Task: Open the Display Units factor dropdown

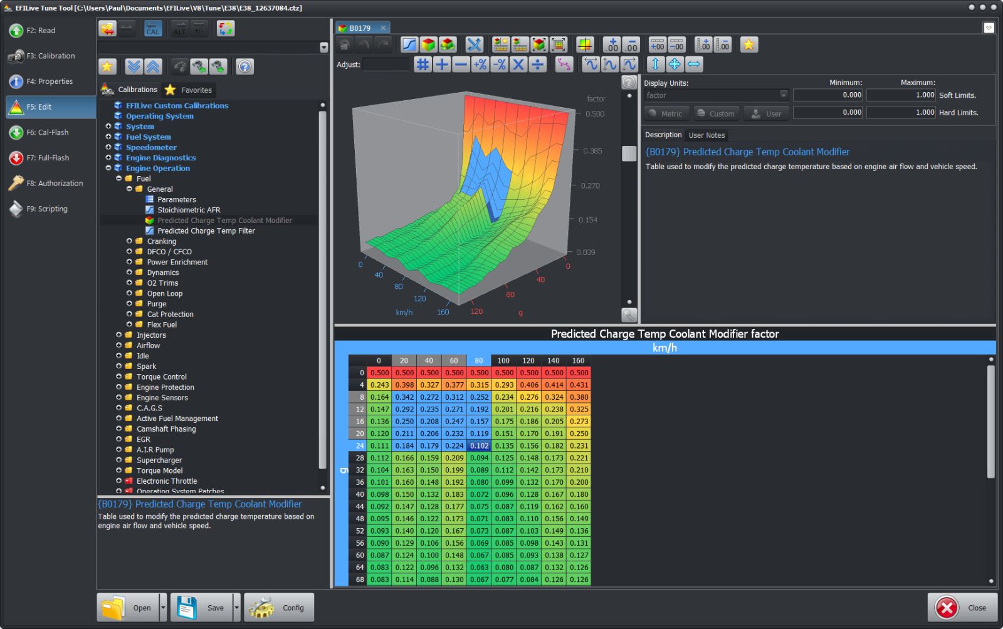Action: [784, 95]
